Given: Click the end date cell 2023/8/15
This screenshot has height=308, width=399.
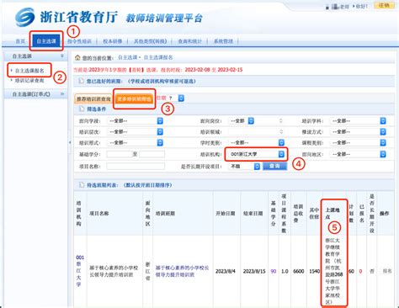Looking at the screenshot, I should (x=254, y=271).
